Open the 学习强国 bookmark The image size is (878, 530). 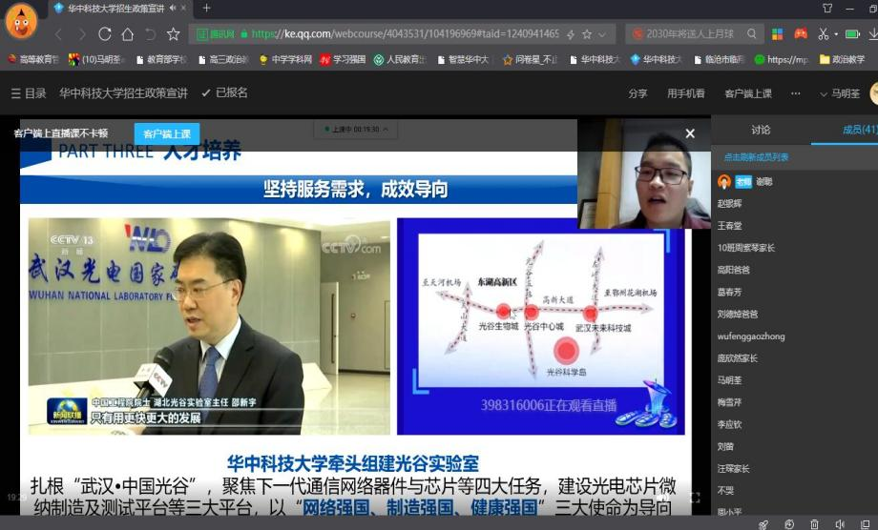click(x=343, y=59)
